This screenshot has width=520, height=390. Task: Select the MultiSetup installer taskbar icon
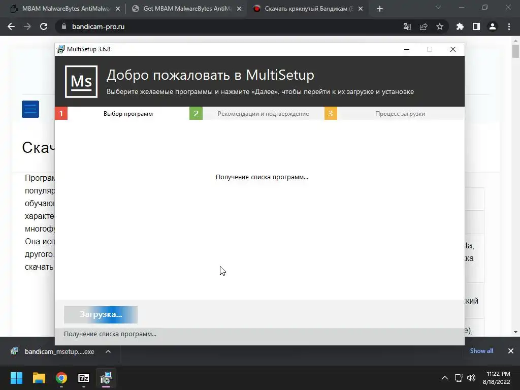coord(106,378)
